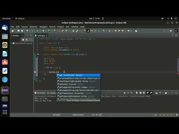Viewport: 179px width, 134px height.
Task: Select 'console() : Console' proposal
Action: pyautogui.click(x=79, y=84)
